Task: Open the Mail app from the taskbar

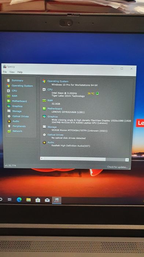Action: 47,200
